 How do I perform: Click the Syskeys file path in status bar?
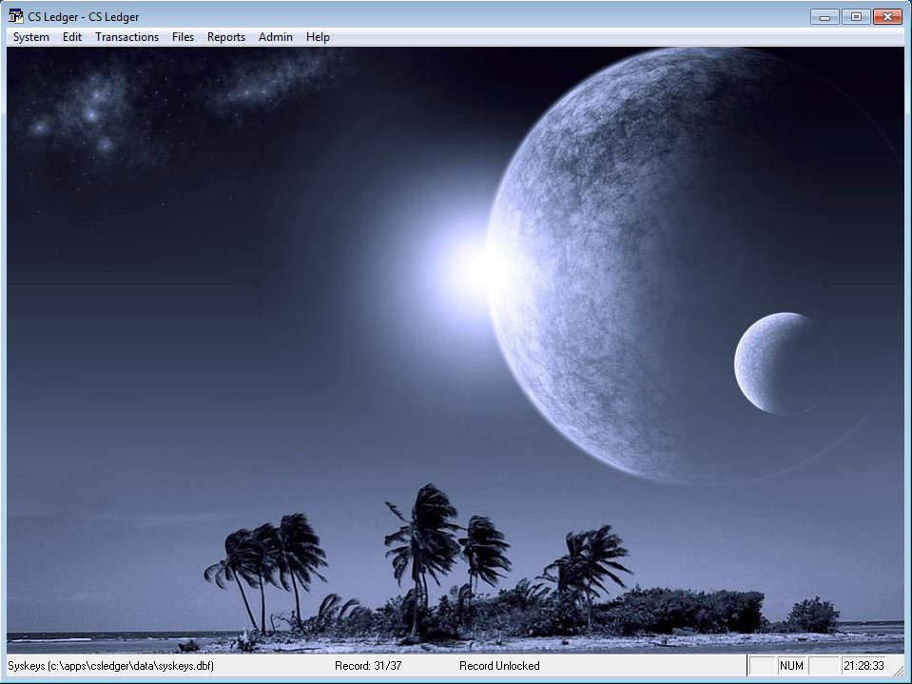pos(110,665)
